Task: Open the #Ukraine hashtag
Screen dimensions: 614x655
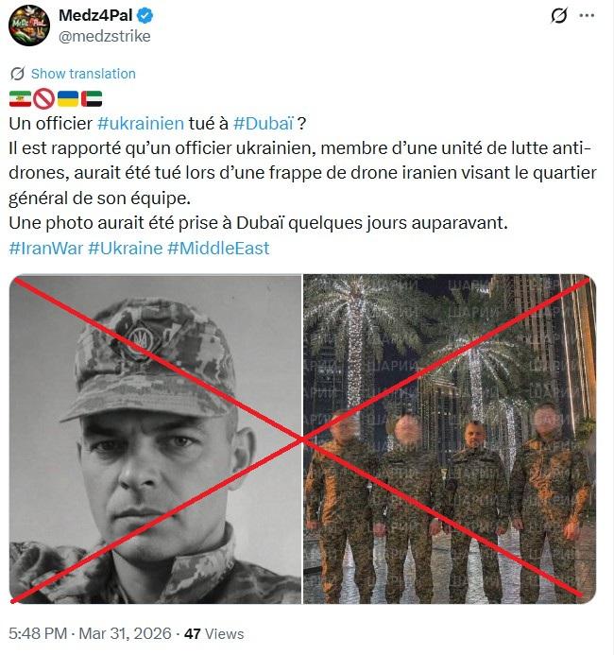Action: 126,249
